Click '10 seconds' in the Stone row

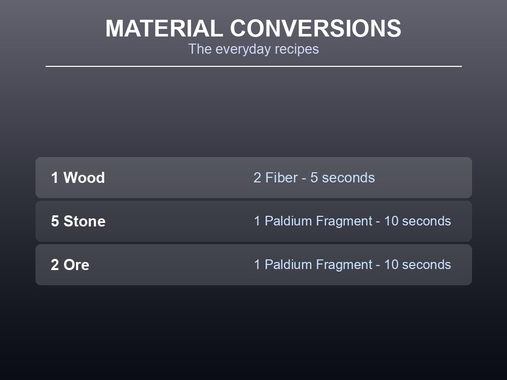tap(417, 221)
